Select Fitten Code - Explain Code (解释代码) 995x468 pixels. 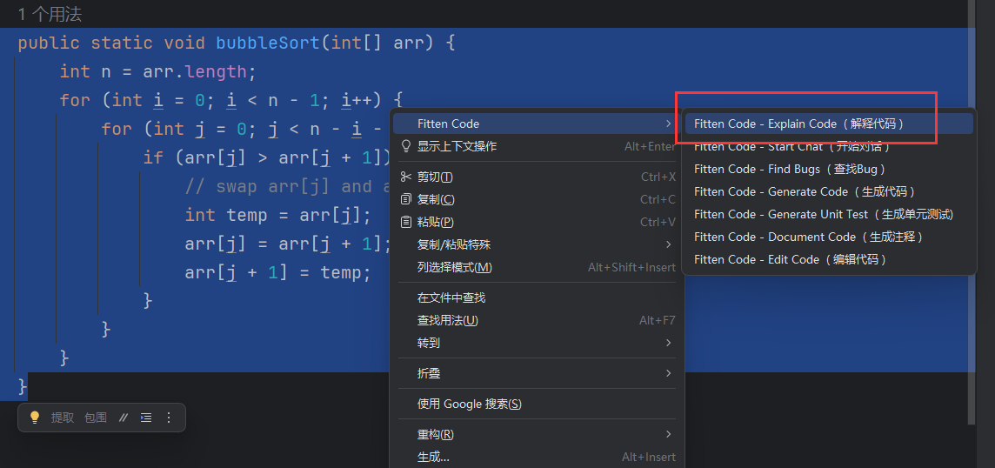coord(829,124)
